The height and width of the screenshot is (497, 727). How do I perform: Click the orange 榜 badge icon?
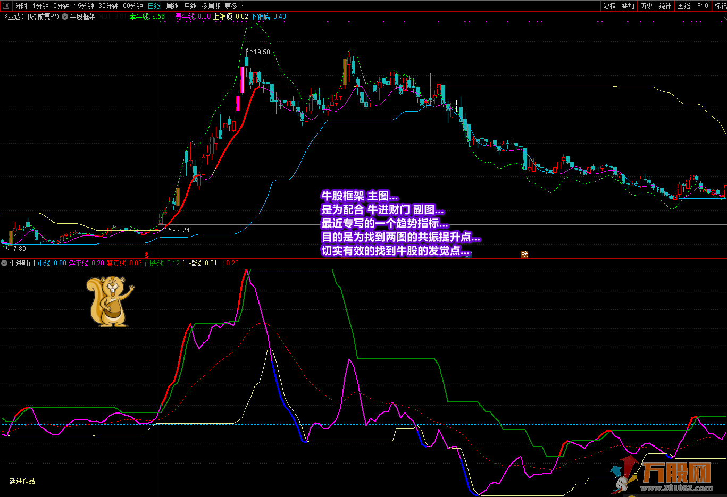tap(524, 255)
